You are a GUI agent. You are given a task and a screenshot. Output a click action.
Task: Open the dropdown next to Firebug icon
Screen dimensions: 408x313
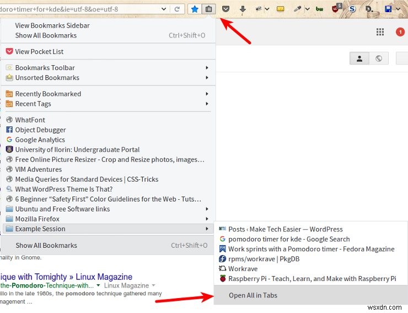tap(267, 9)
